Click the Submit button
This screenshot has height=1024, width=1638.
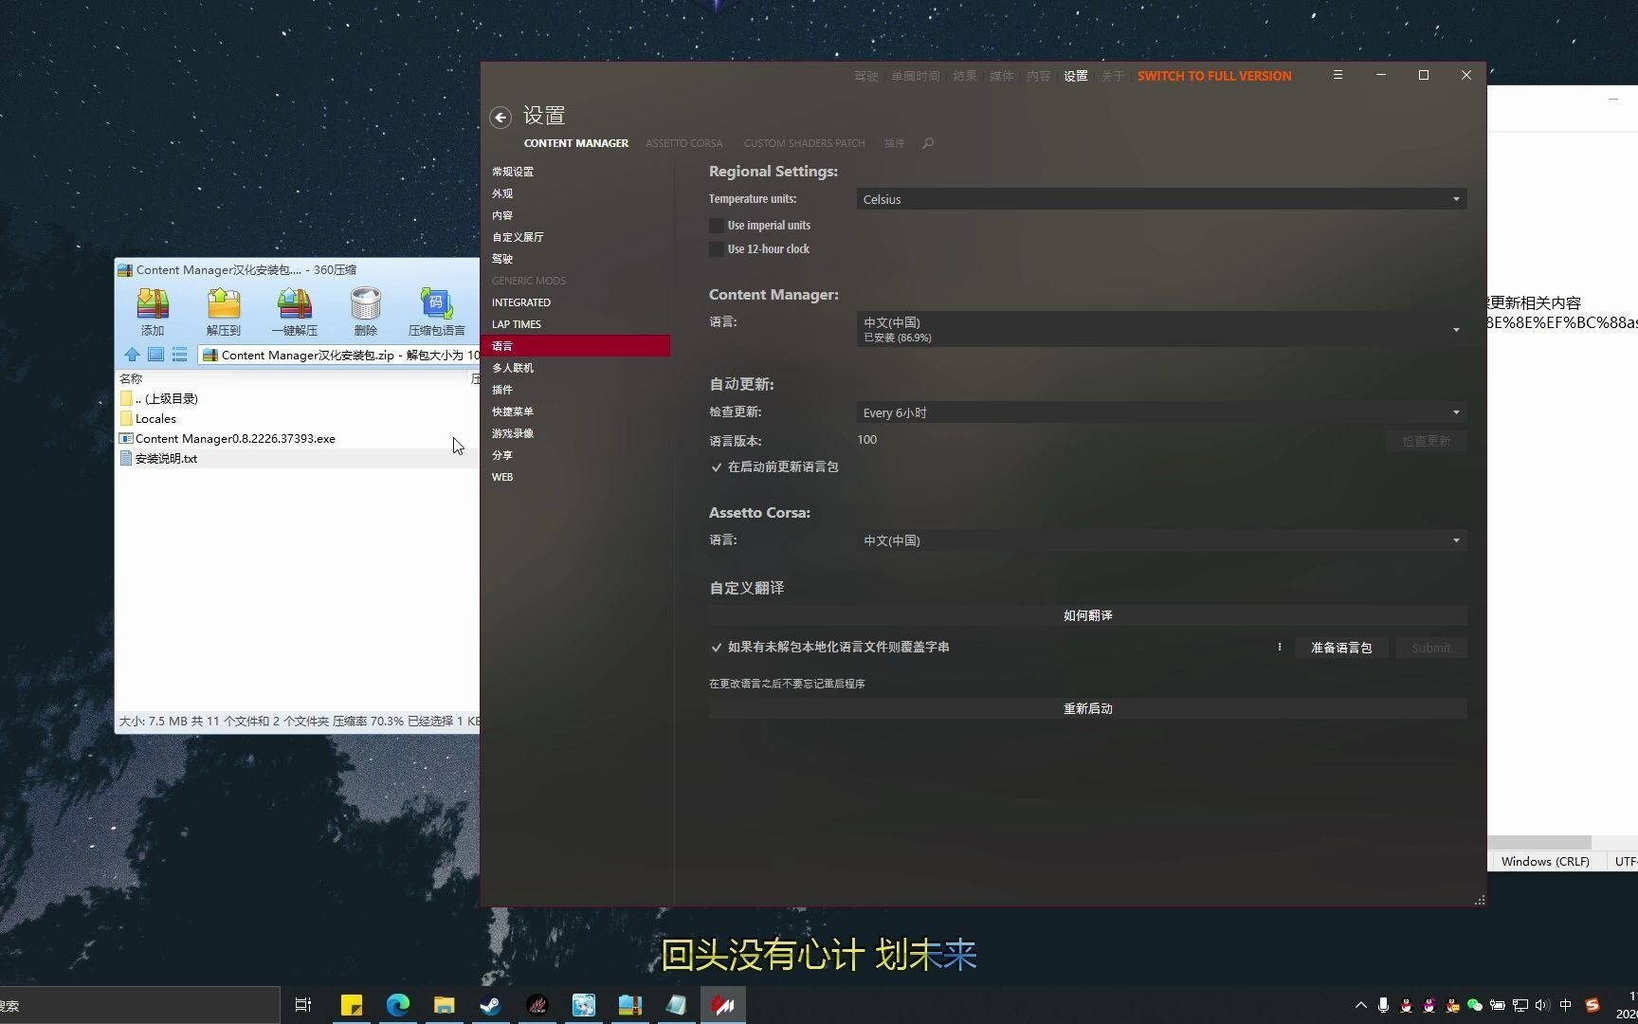(x=1431, y=648)
